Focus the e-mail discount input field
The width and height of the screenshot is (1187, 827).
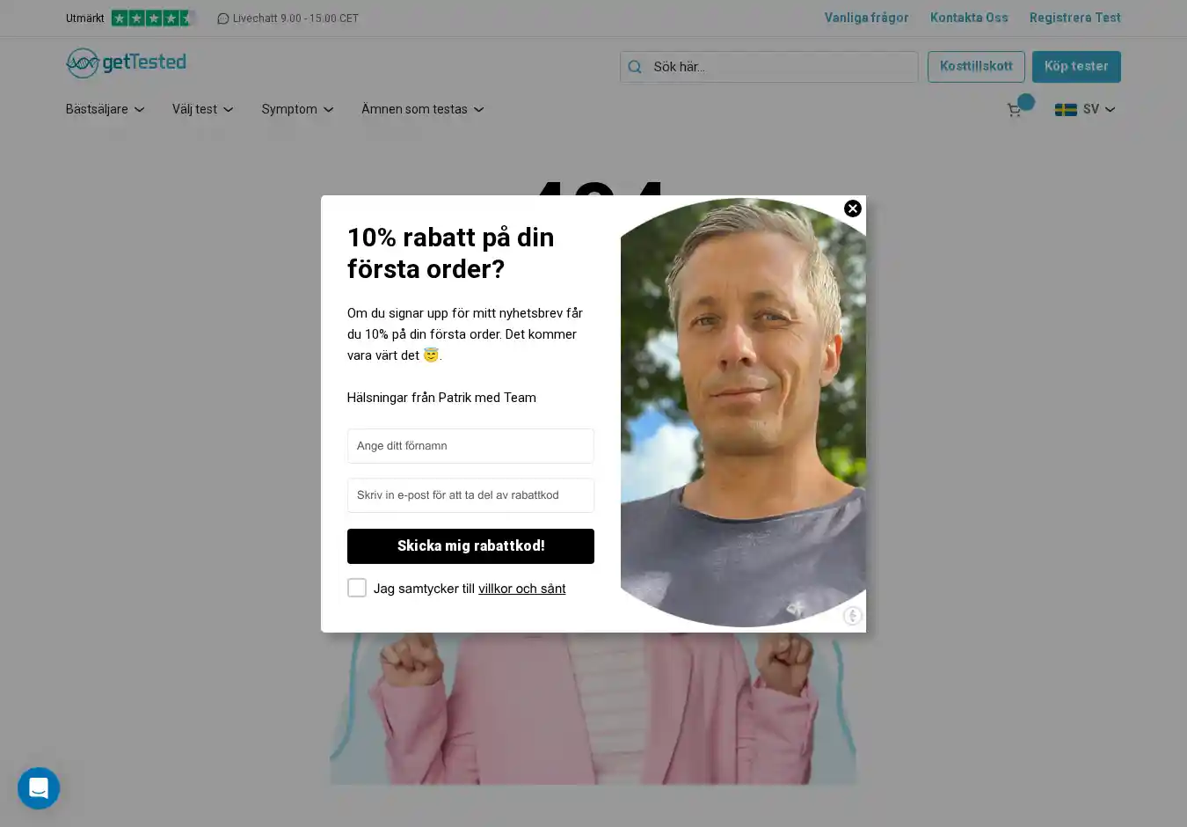[470, 495]
